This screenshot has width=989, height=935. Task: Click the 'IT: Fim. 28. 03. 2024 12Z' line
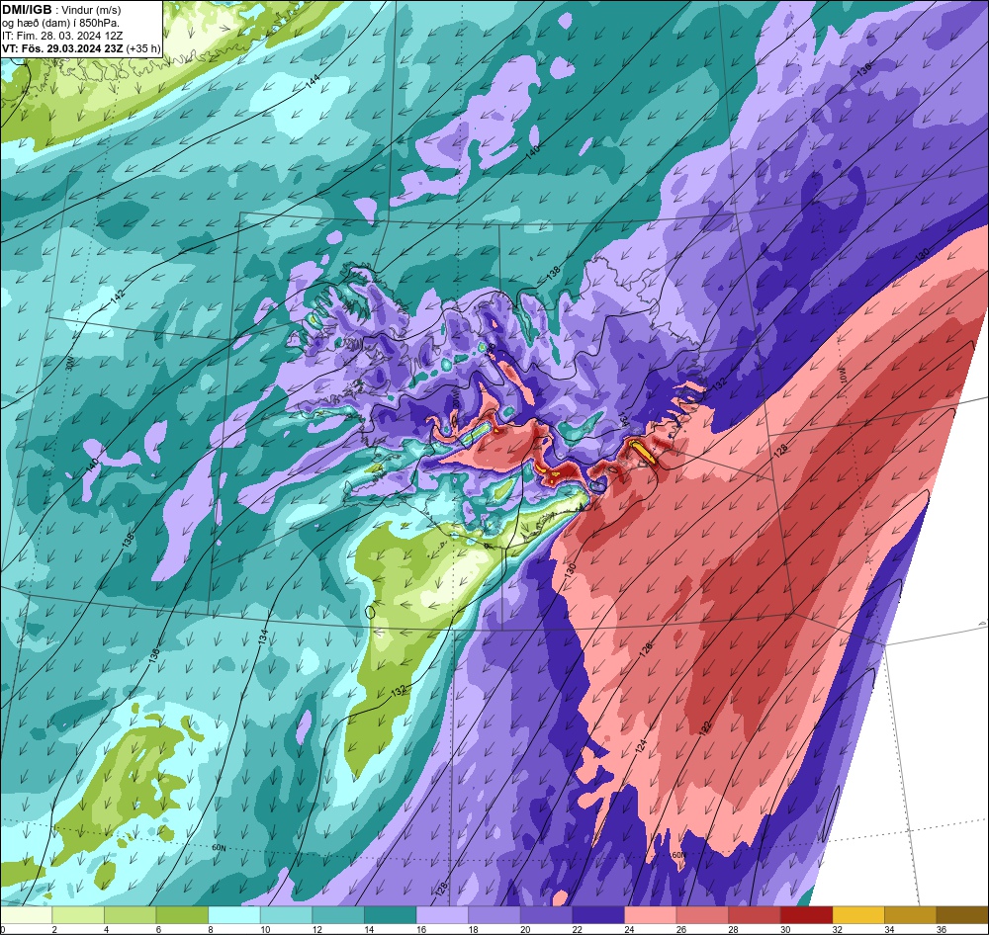pyautogui.click(x=61, y=36)
